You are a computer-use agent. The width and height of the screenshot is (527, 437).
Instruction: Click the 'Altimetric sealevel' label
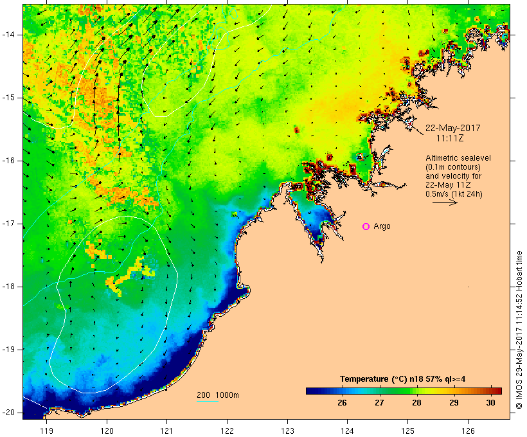point(458,158)
